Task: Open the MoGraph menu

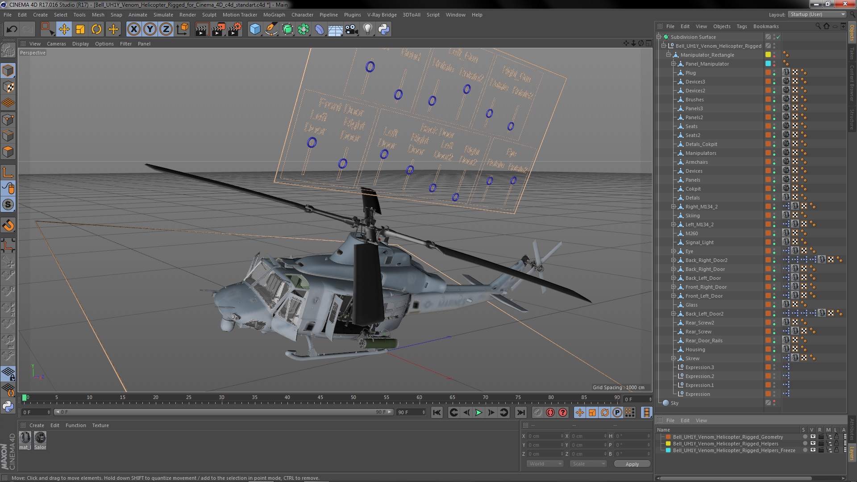Action: (x=272, y=14)
